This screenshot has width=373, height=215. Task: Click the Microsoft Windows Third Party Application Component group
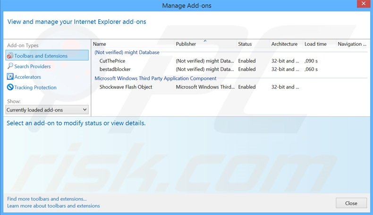155,78
